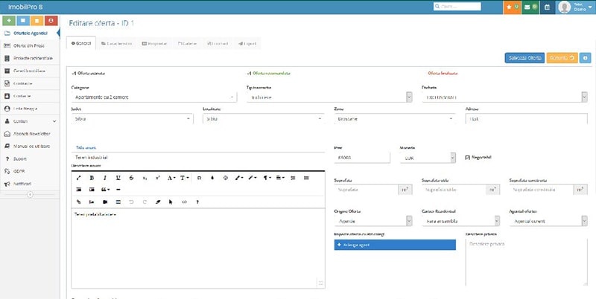Click eraser clear formatting icon

158,202
